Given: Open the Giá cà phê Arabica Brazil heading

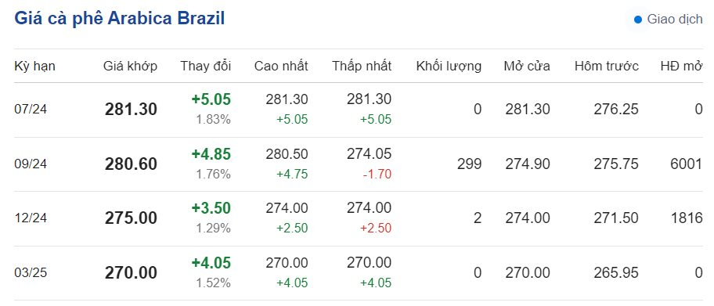Looking at the screenshot, I should [120, 19].
